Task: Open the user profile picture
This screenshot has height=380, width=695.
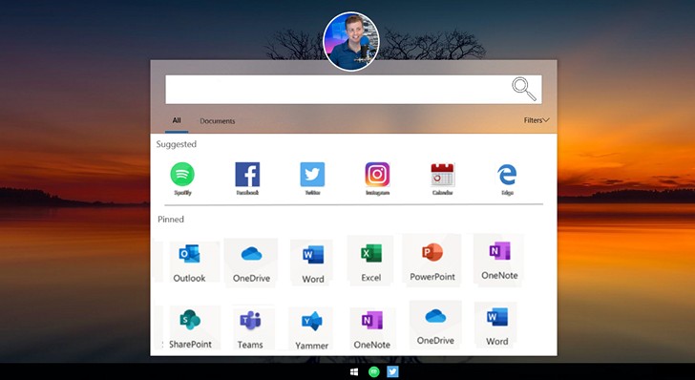Action: [351, 41]
